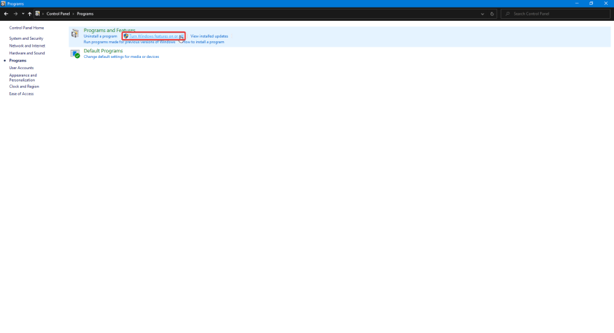The width and height of the screenshot is (614, 333).
Task: Click the forward navigation arrow
Action: pyautogui.click(x=15, y=14)
